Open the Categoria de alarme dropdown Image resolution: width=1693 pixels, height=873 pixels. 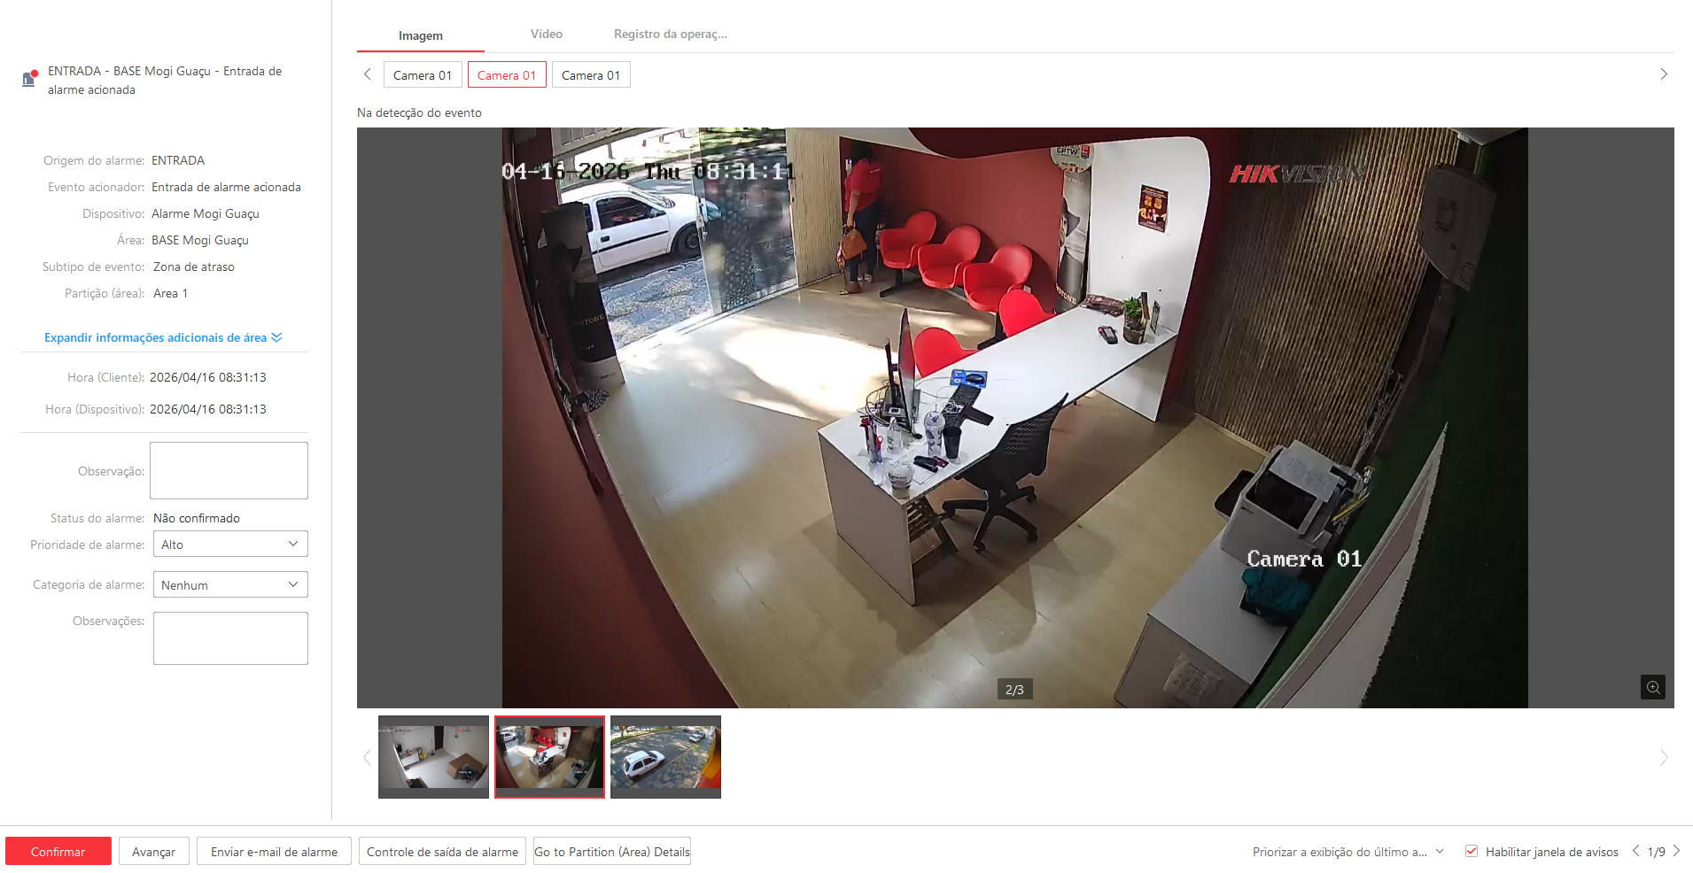[230, 584]
